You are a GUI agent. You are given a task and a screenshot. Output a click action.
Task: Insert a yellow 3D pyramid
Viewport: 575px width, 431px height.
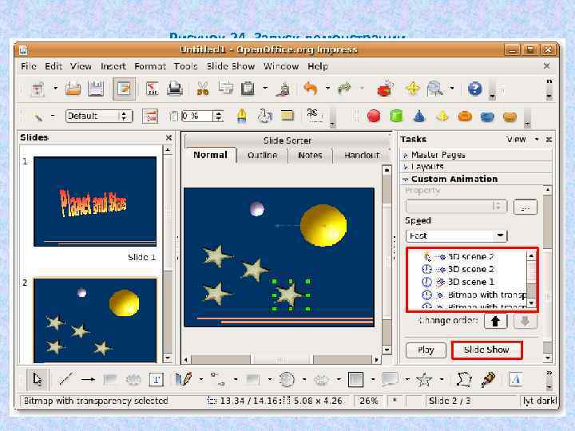(x=442, y=117)
